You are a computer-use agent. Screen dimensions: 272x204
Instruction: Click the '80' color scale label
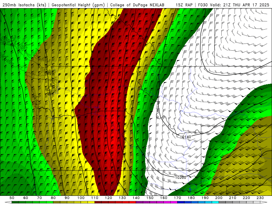click(53, 198)
